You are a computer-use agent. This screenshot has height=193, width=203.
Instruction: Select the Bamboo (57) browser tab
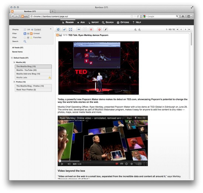pyautogui.click(x=30, y=11)
